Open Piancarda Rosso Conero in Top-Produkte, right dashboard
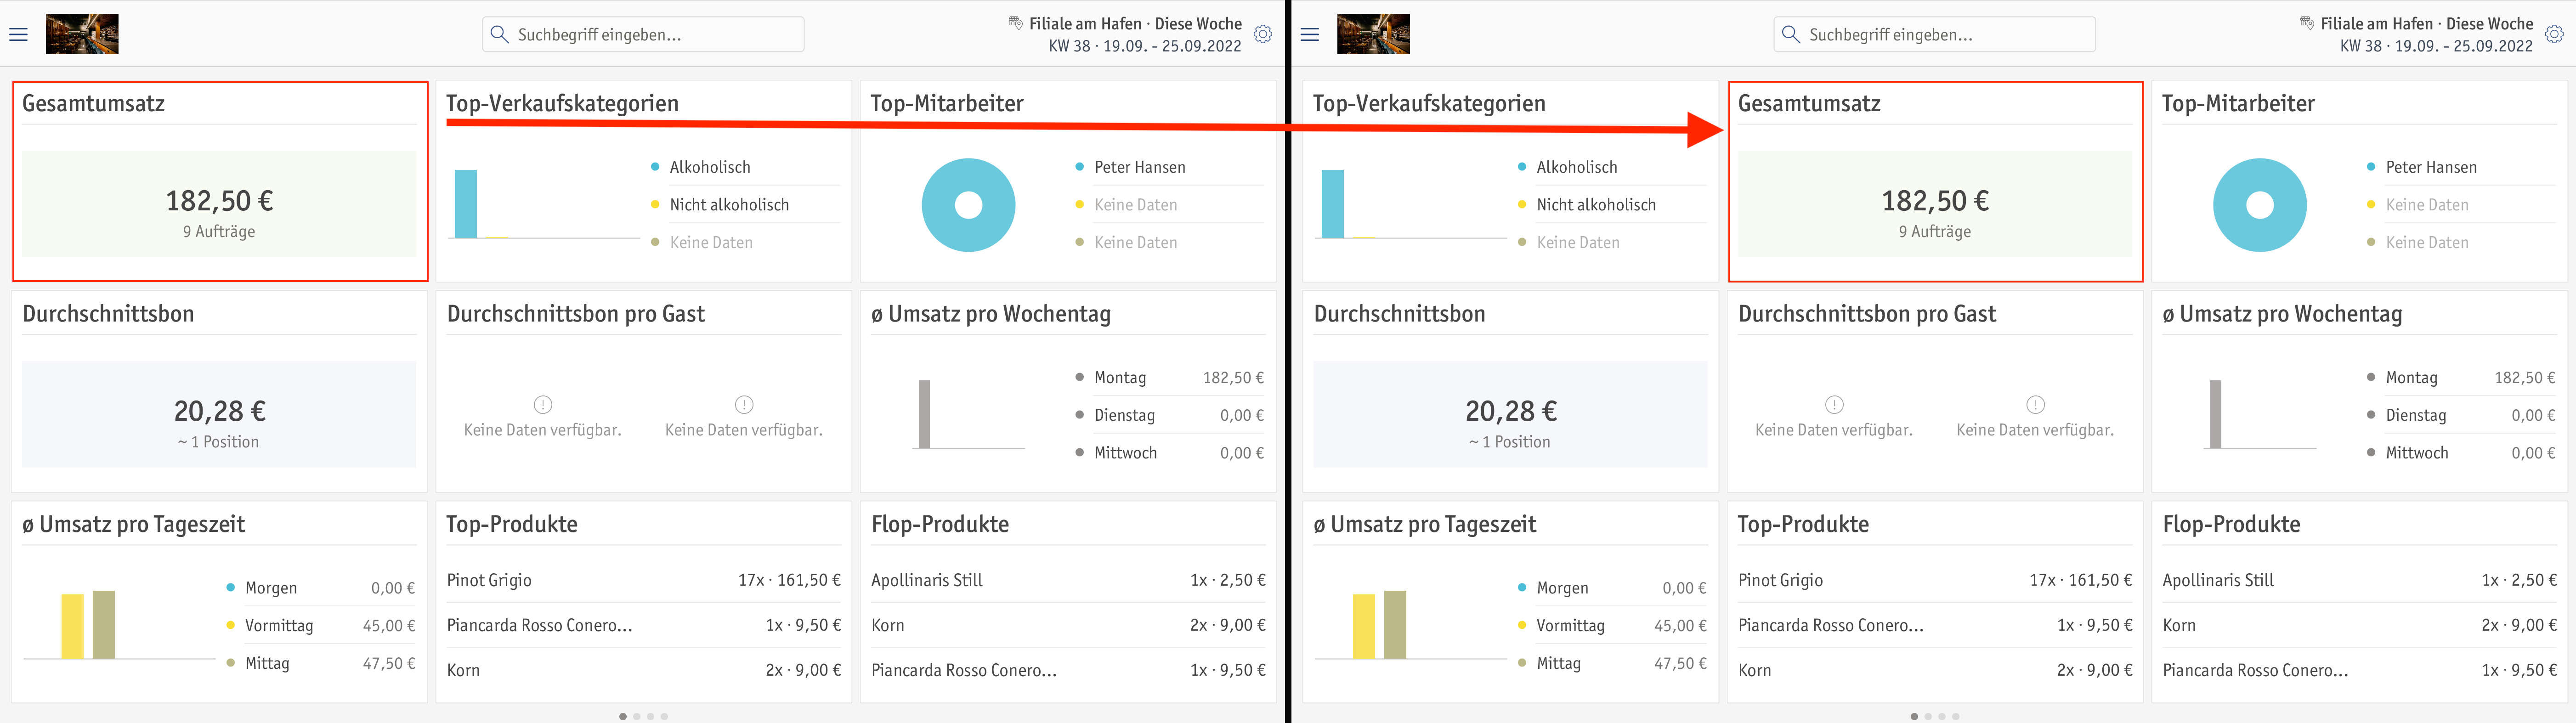Viewport: 2576px width, 723px height. (1934, 625)
